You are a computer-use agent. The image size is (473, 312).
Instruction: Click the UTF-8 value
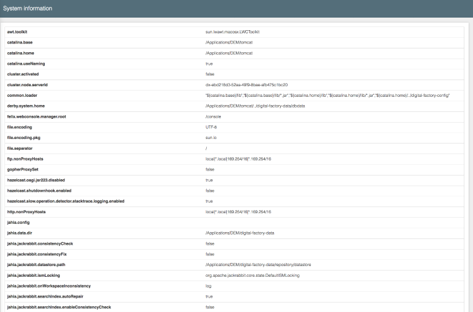[x=211, y=127]
